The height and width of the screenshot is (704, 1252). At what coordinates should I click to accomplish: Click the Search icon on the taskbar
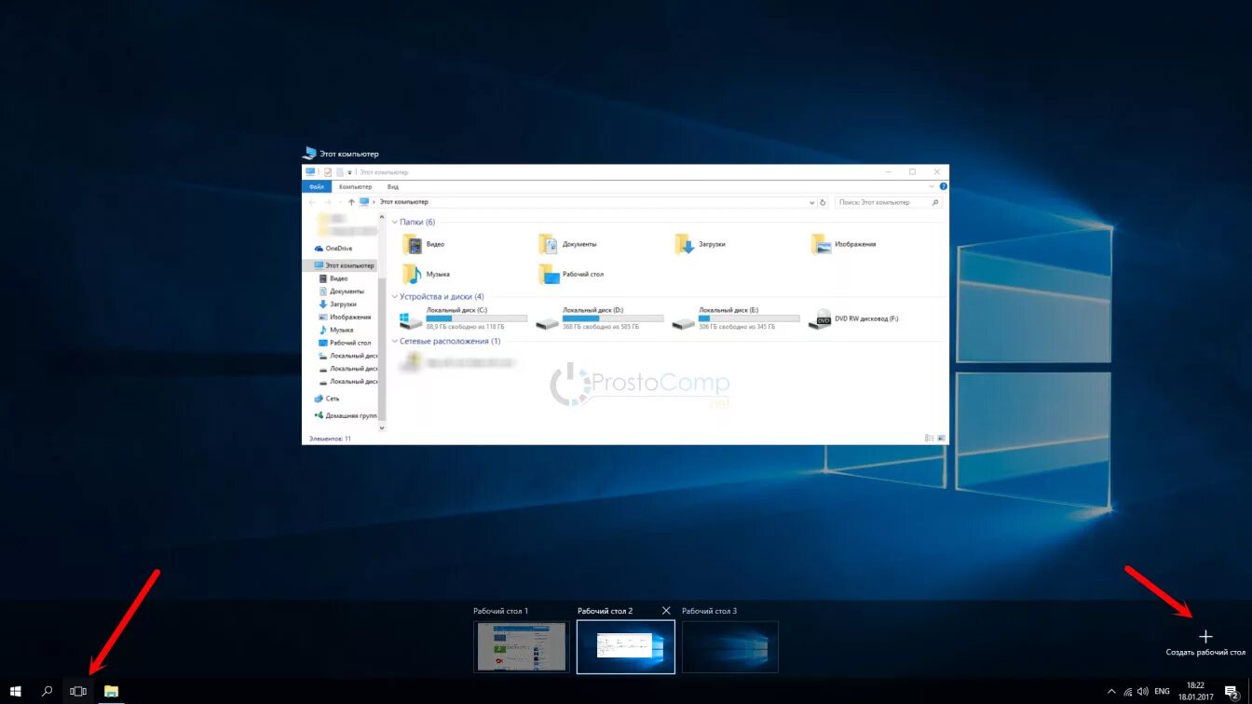(x=47, y=691)
